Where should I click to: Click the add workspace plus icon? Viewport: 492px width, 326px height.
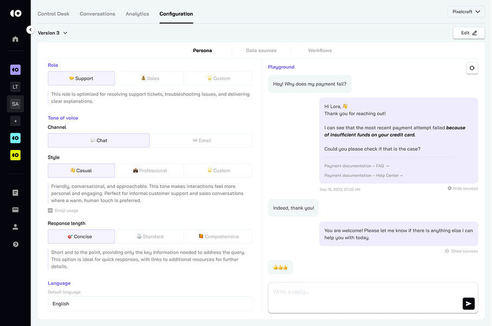(15, 121)
